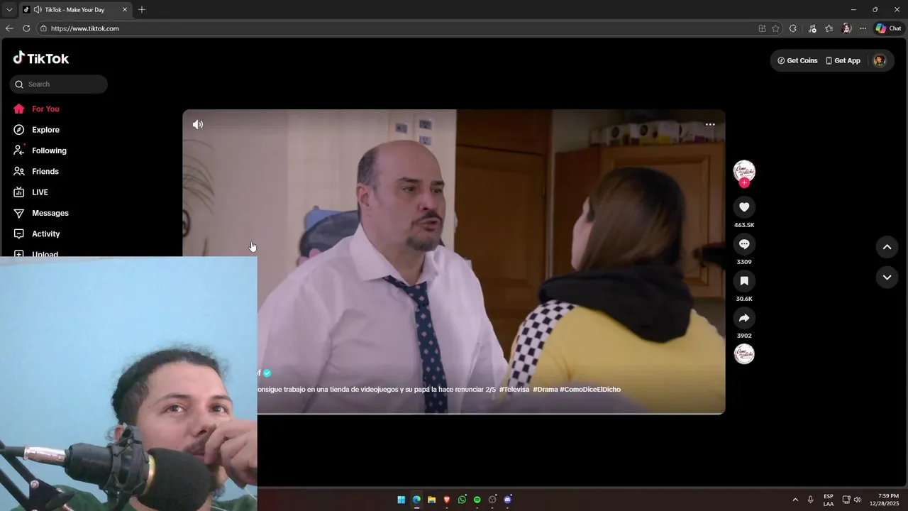Screen dimensions: 908x511
Task: Show hidden system tray icons
Action: point(795,500)
